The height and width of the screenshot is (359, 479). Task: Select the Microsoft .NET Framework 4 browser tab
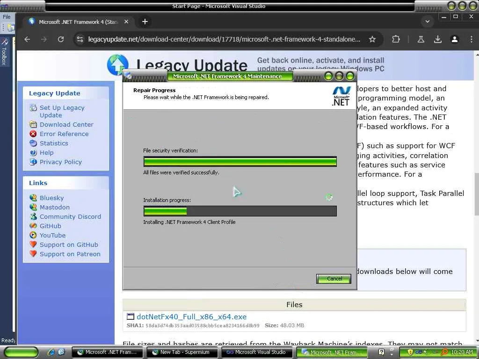click(78, 22)
